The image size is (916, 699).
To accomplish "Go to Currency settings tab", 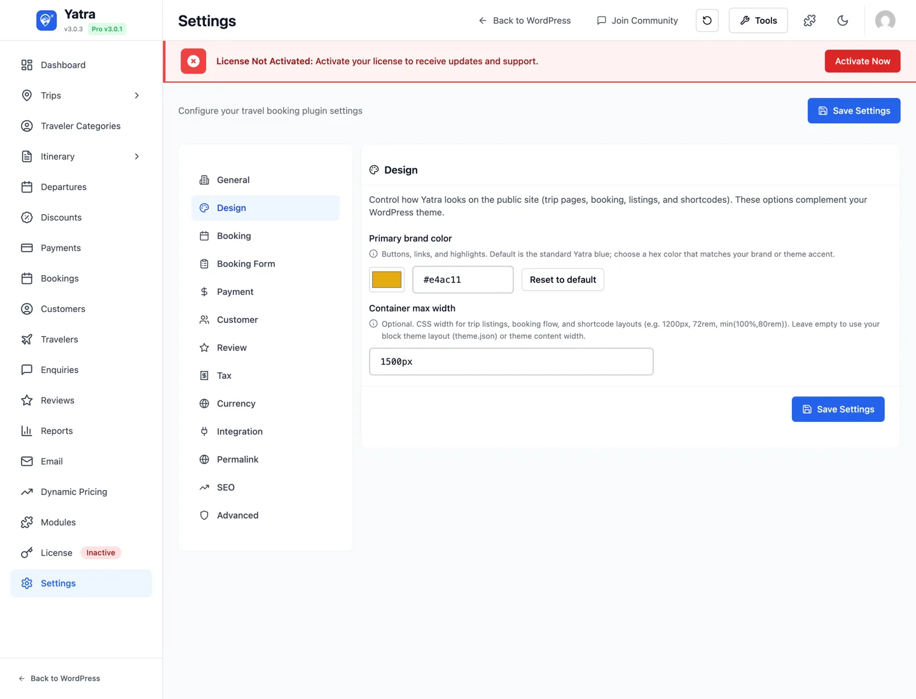I will tap(265, 404).
